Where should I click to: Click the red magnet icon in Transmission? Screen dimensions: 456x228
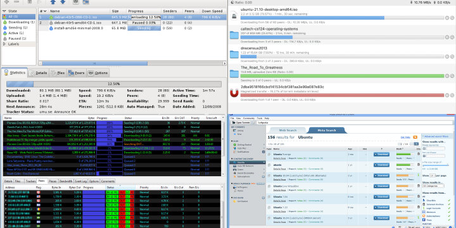click(x=234, y=92)
